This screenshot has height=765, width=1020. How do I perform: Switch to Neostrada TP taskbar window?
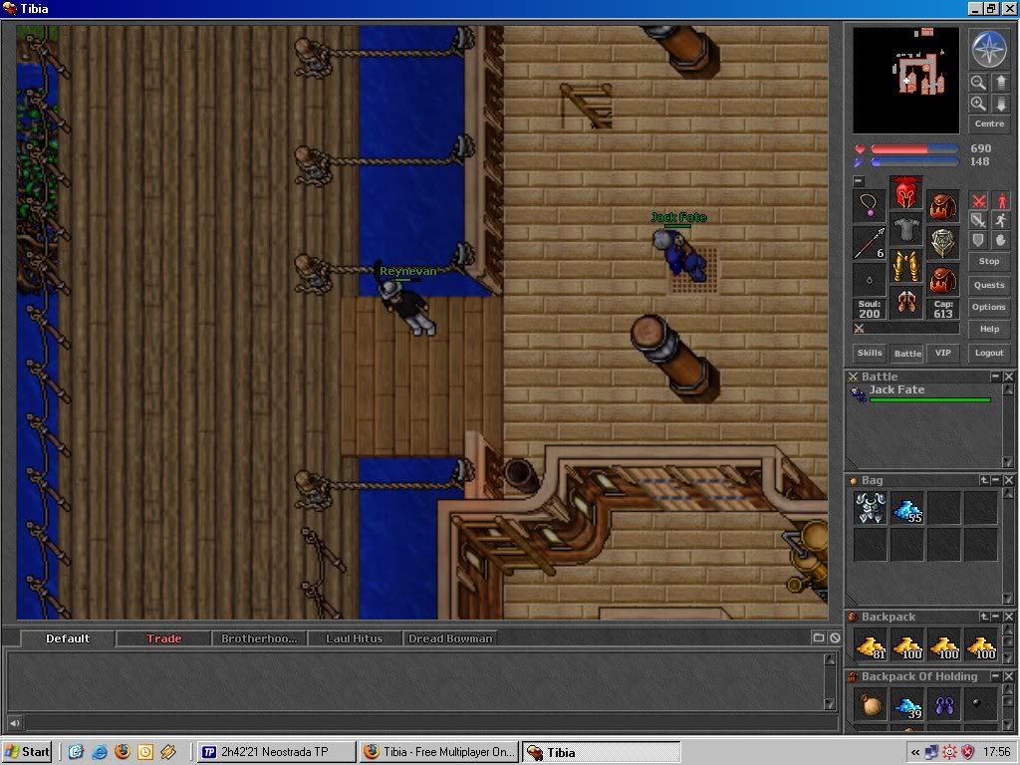(276, 752)
